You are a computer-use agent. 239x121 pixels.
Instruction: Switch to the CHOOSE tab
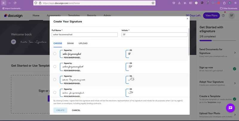(x=58, y=43)
